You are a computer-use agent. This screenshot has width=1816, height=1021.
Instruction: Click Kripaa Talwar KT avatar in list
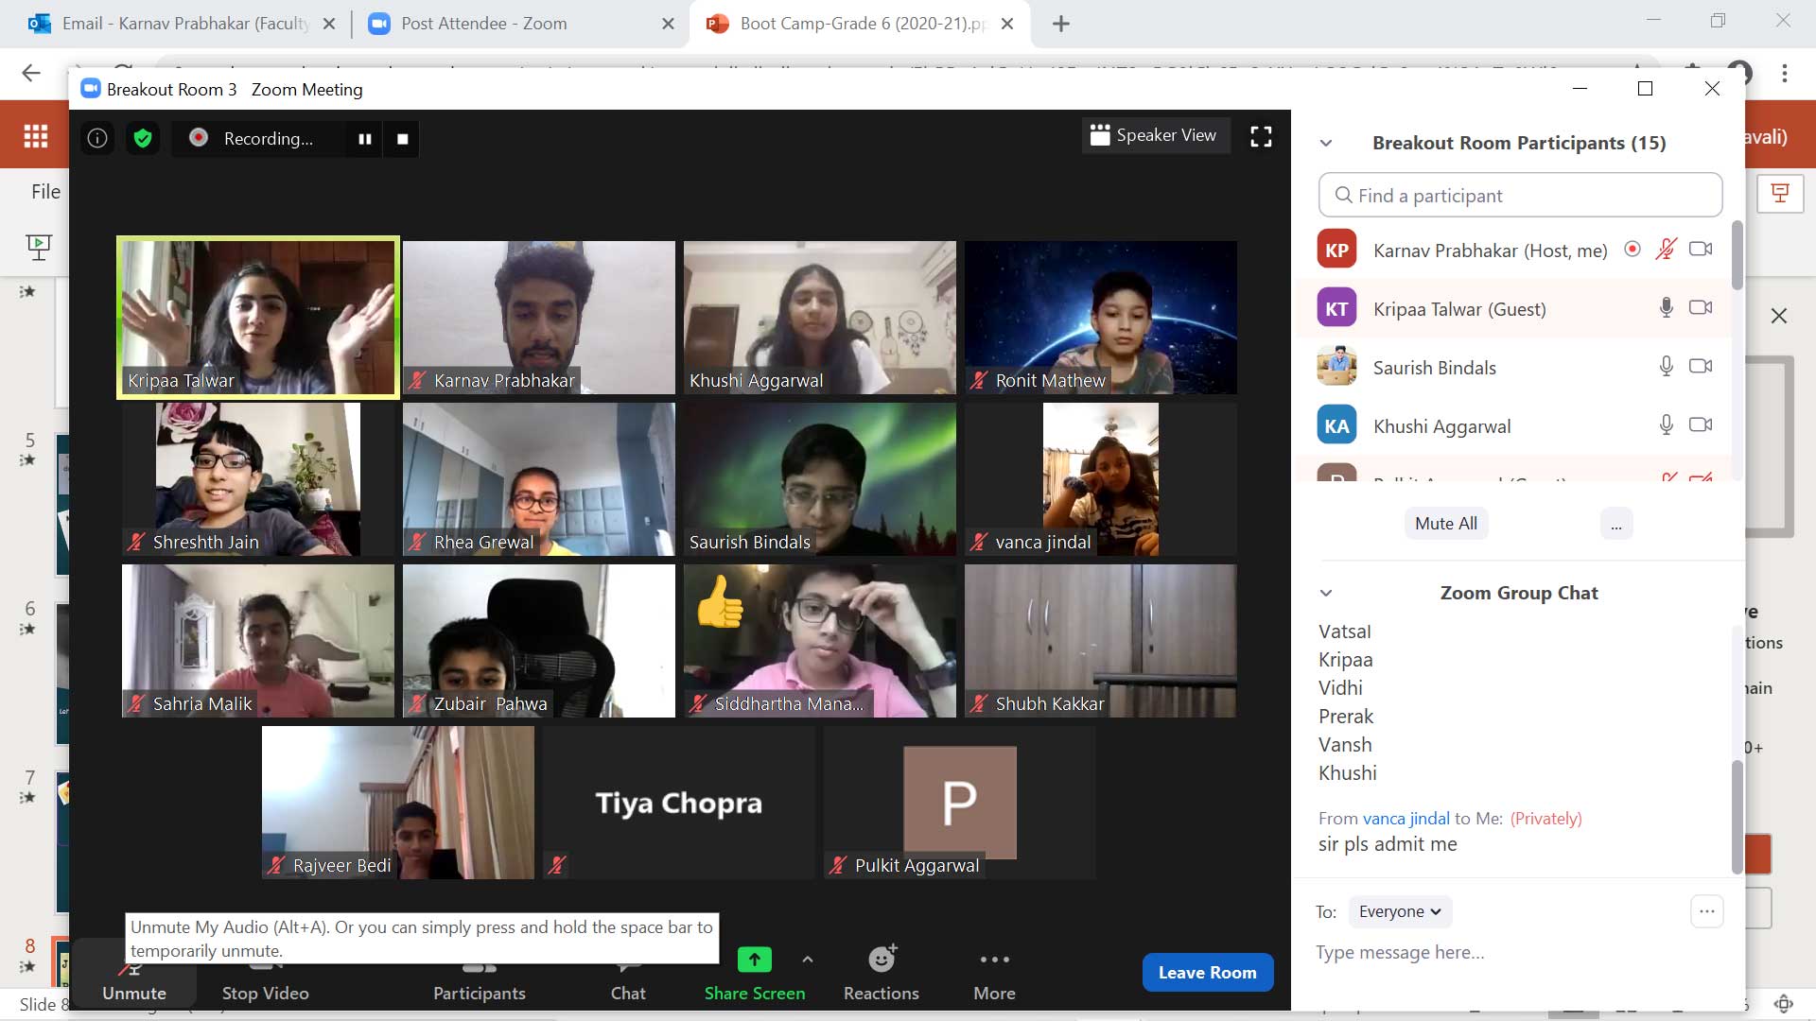1336,308
